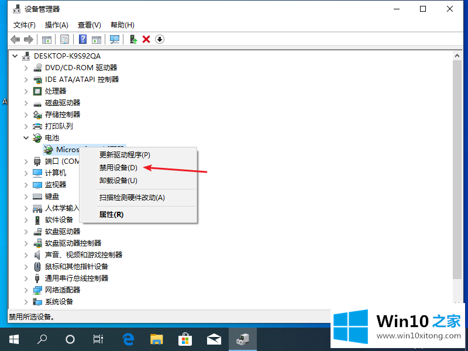Expand the 监视器 node

click(x=26, y=185)
